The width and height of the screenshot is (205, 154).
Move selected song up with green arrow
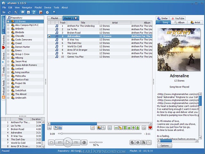[129, 128]
